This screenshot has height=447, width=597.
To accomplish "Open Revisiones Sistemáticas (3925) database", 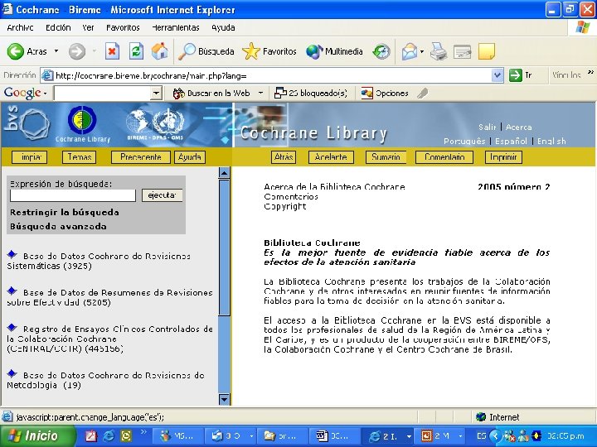I will coord(99,261).
